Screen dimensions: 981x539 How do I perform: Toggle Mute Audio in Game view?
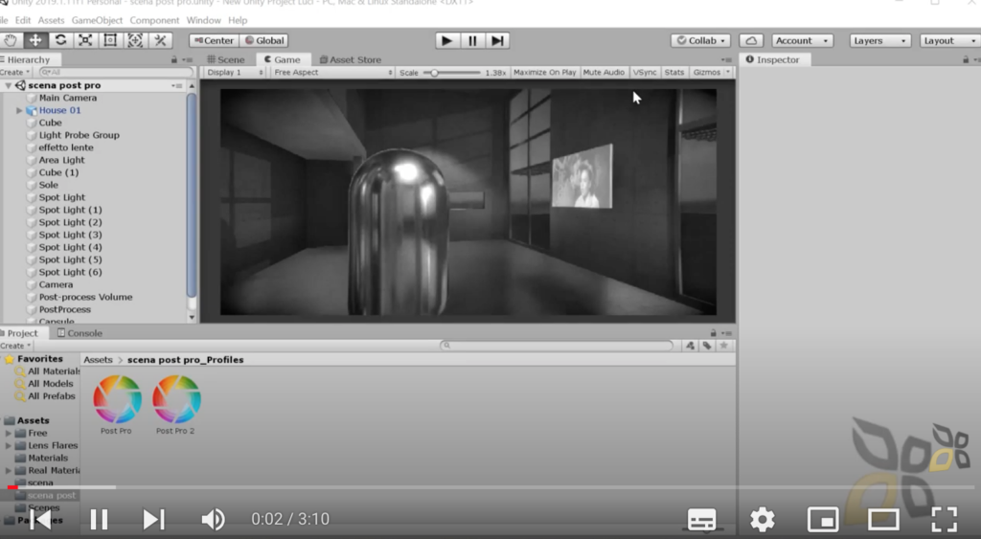click(604, 73)
